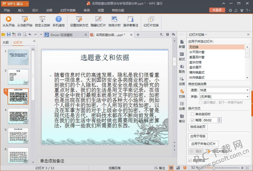Select slide 4 thumbnail in slide panel

(18, 116)
